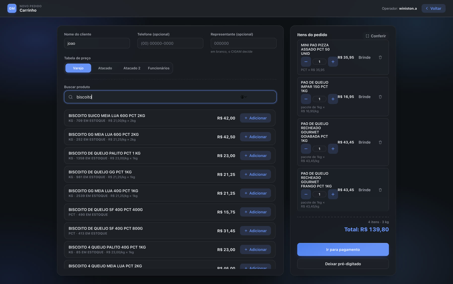Trash the RECHEADO GOURMET GOIABADA item
Screen dimensions: 453x284
click(x=380, y=142)
